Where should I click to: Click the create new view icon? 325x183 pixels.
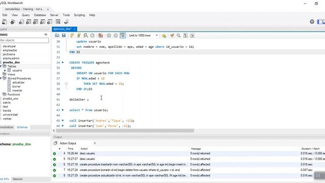[36, 22]
